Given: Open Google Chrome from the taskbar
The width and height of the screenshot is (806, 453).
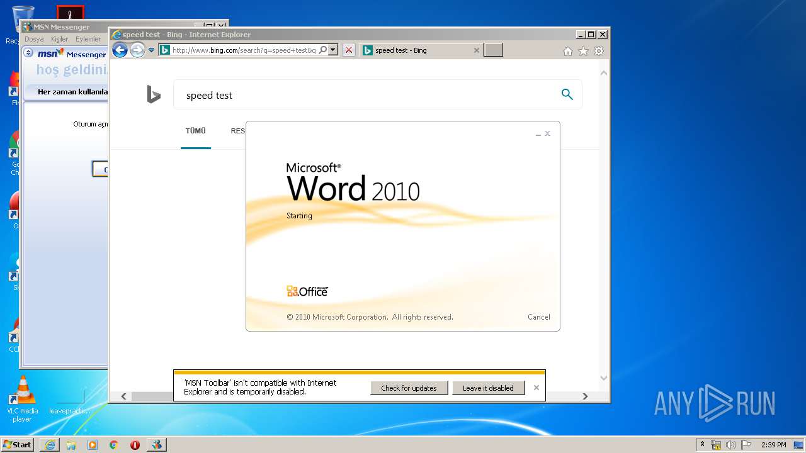Looking at the screenshot, I should [114, 445].
